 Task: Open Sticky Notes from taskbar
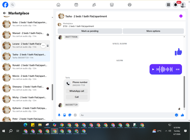point(33,125)
